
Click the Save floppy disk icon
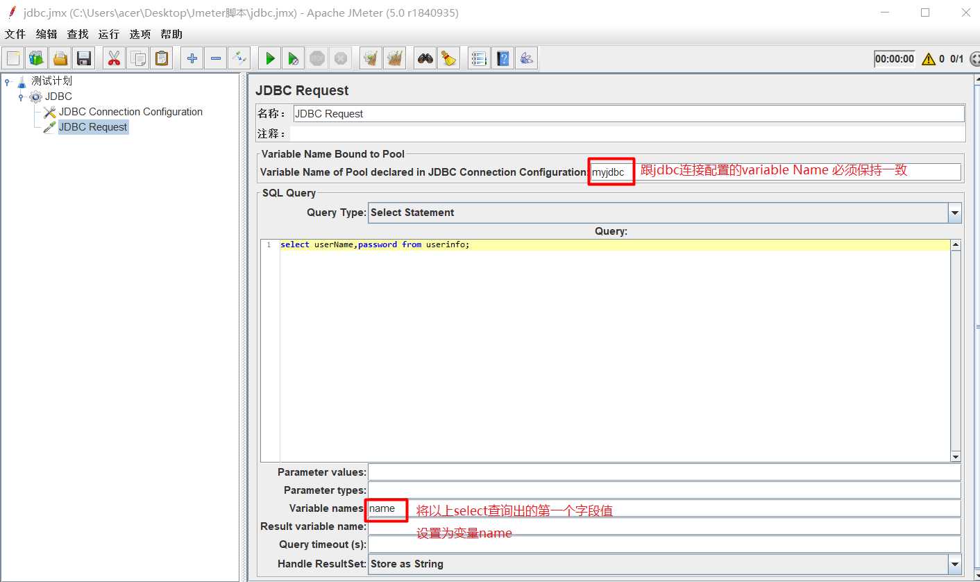84,59
